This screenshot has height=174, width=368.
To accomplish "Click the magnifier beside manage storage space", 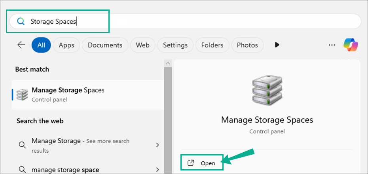I will [22, 169].
